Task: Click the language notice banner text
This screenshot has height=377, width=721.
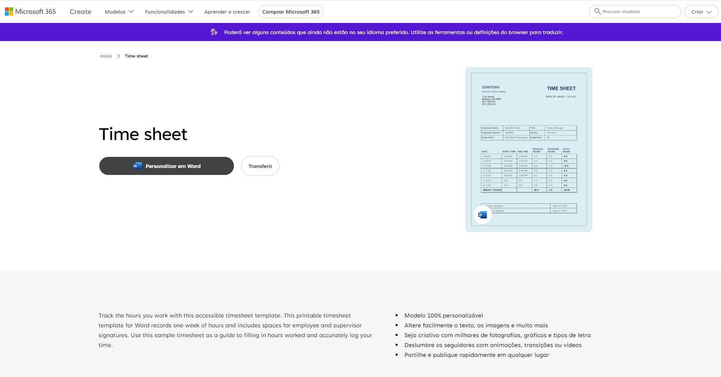Action: [x=394, y=32]
